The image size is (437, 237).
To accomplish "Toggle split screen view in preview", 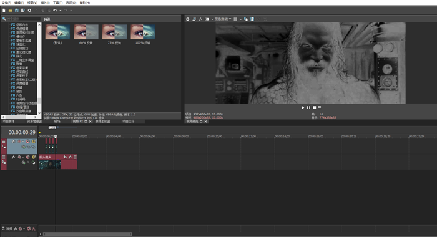I will pyautogui.click(x=207, y=19).
